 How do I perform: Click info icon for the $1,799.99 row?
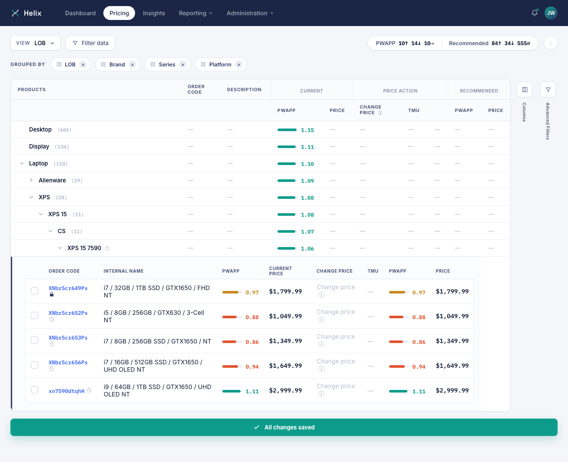pos(321,295)
